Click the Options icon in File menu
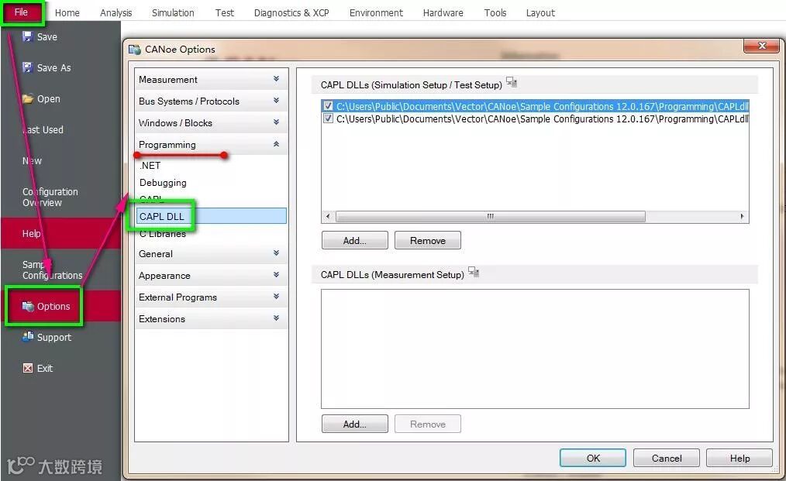Screen dimensions: 786x481 point(28,306)
